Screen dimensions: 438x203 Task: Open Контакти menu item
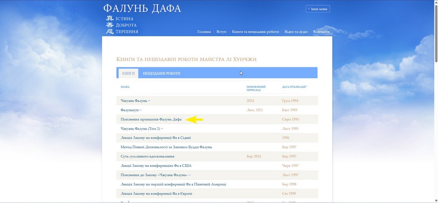coord(321,32)
